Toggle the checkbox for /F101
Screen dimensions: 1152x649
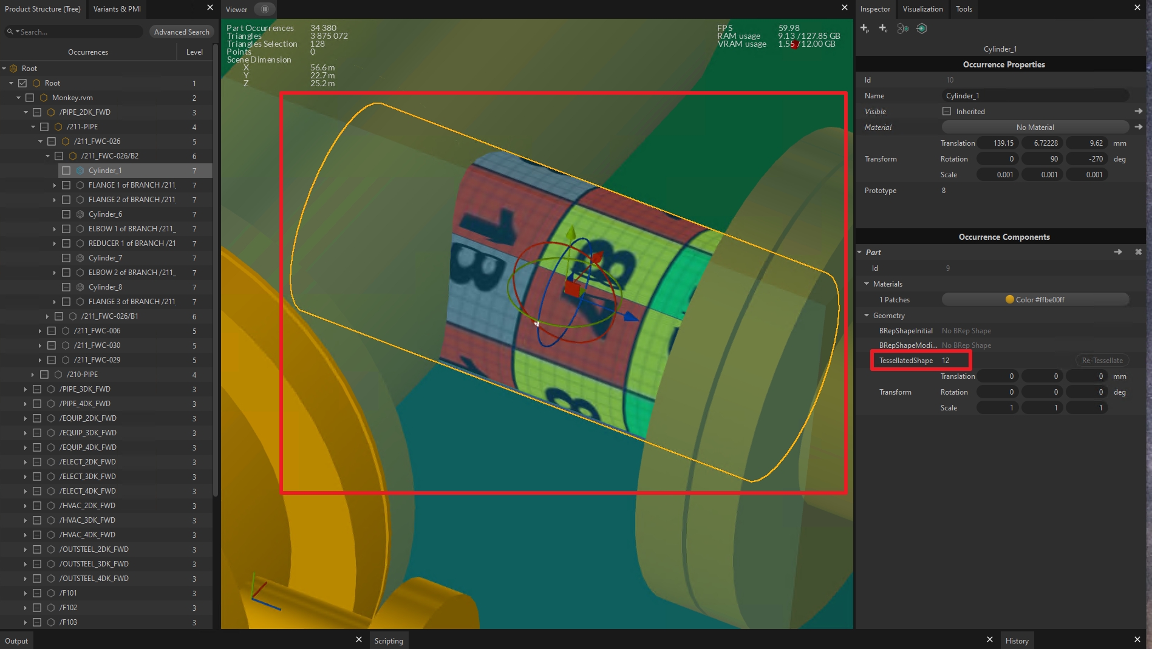[37, 593]
